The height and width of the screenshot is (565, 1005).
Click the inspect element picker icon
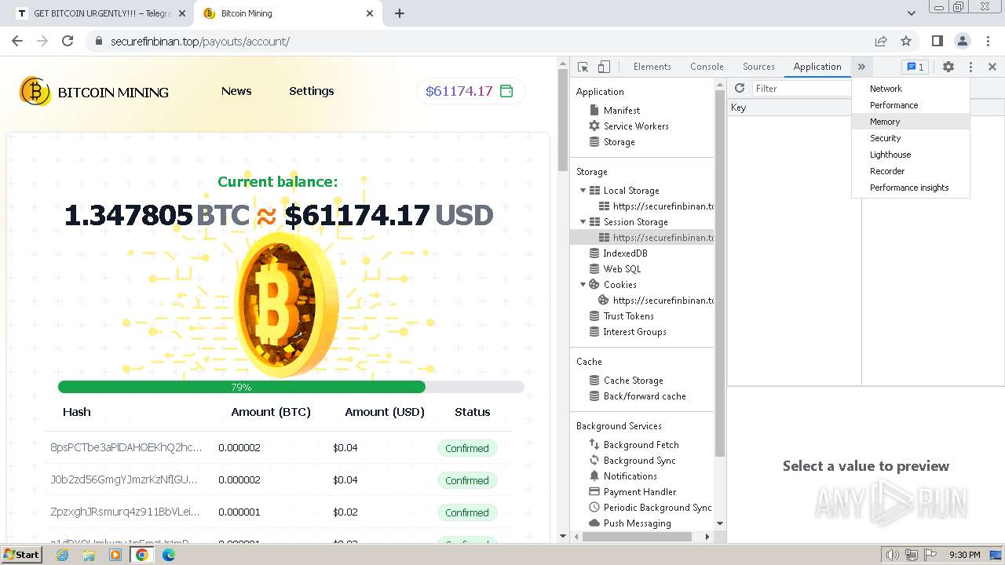tap(583, 67)
